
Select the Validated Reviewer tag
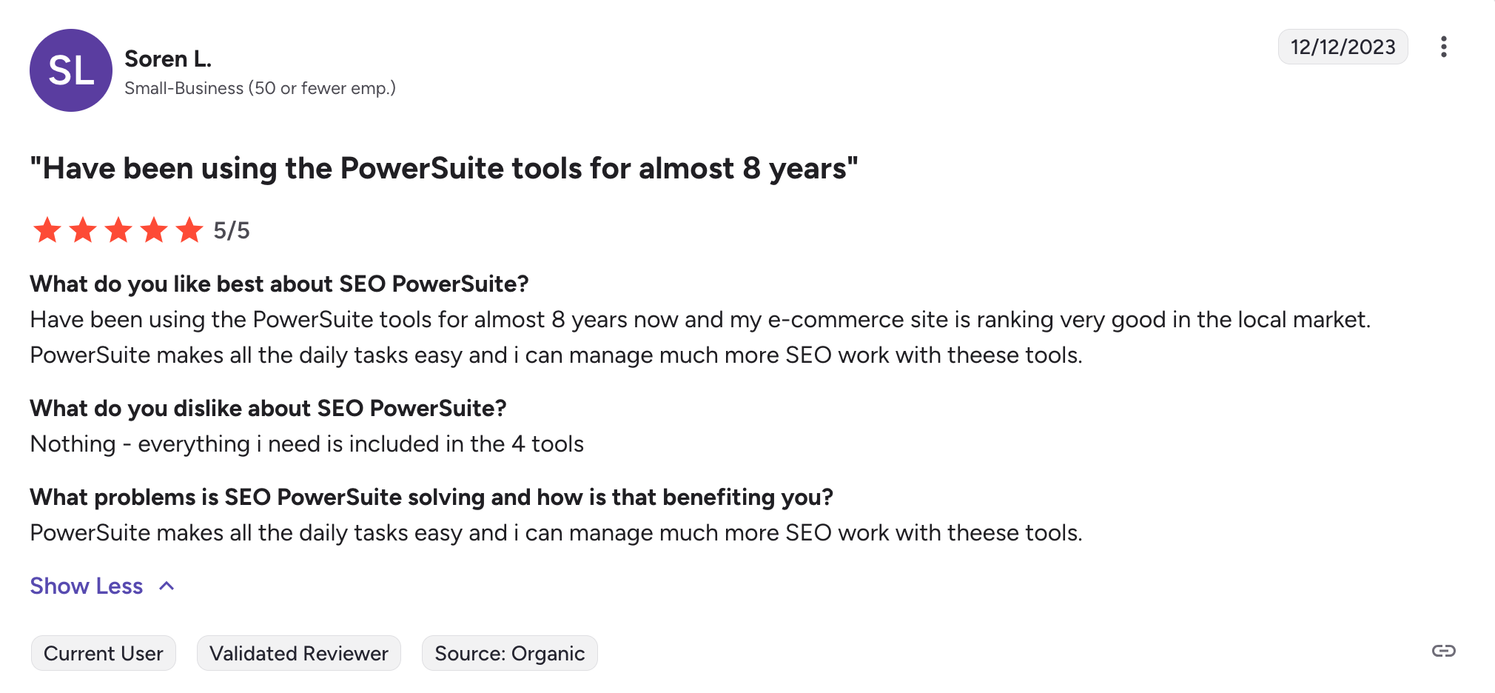tap(298, 653)
